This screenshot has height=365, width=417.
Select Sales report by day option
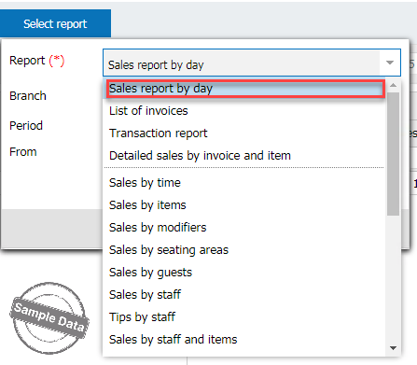click(245, 89)
